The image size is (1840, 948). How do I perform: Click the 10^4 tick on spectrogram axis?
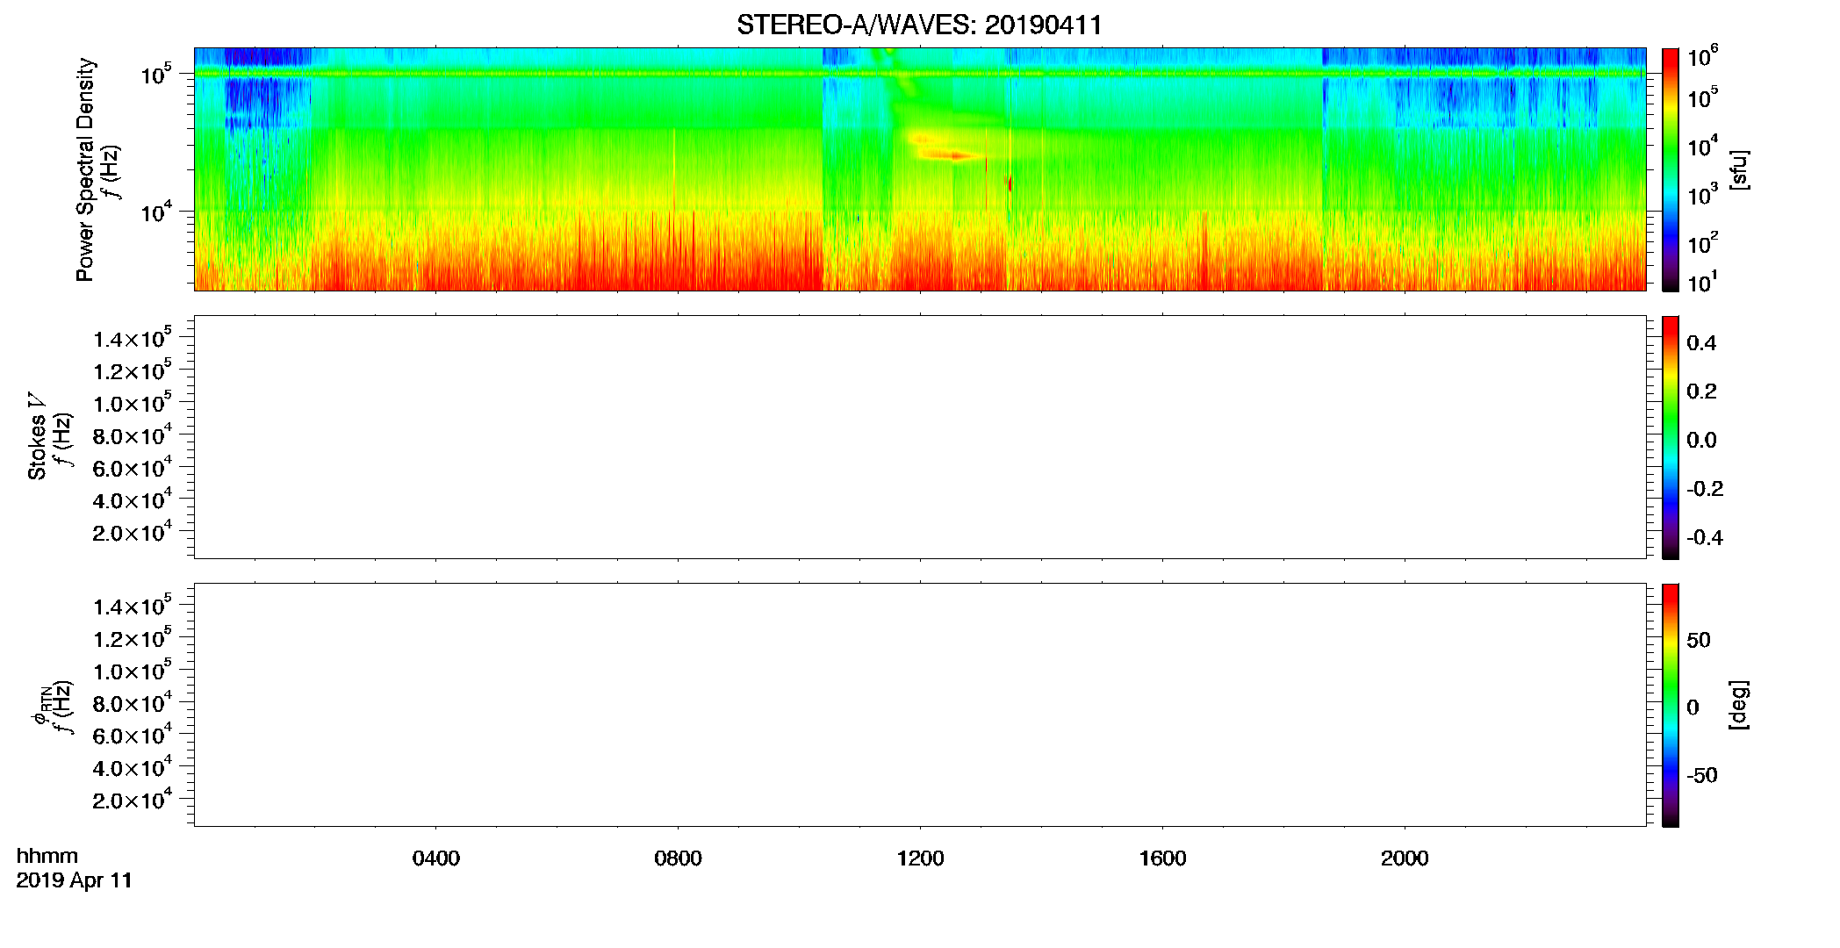[157, 212]
